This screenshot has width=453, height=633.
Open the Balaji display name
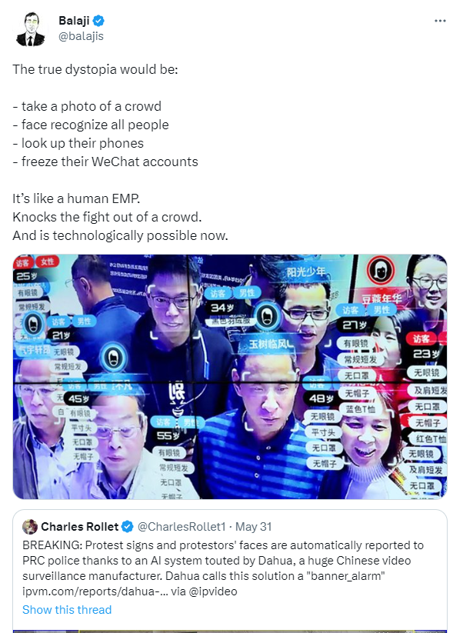click(74, 20)
